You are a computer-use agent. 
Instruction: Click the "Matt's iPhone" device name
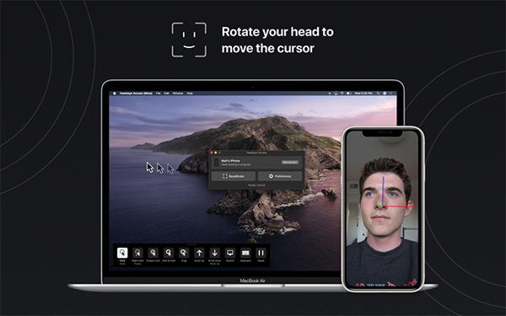(x=230, y=161)
